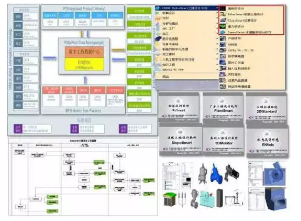Click the SlopeSmart icon in the submenu
The height and width of the screenshot is (221, 301).
click(x=223, y=21)
